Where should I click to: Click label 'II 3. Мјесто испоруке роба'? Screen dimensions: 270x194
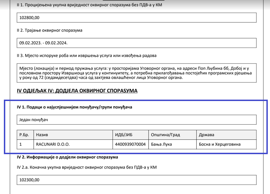87,56
